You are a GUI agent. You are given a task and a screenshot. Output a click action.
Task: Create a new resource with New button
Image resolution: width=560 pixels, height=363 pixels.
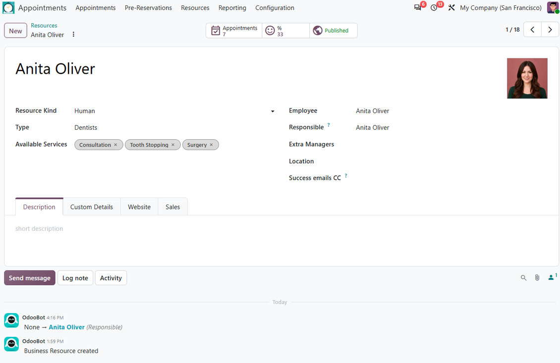click(x=15, y=31)
